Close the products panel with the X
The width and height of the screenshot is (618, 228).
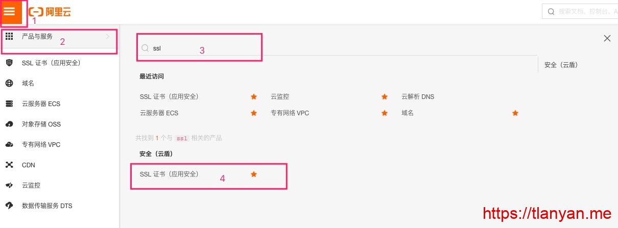(607, 38)
